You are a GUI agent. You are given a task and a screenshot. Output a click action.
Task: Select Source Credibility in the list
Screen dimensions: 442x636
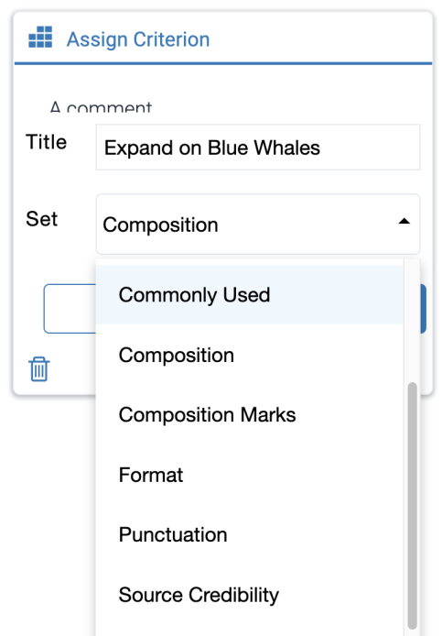[x=250, y=595]
